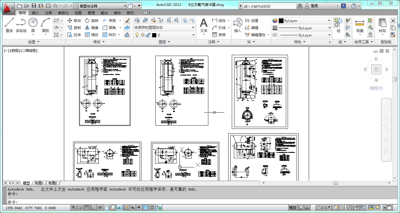Choose the Trim (修剪) command
The height and width of the screenshot is (213, 400).
[109, 20]
